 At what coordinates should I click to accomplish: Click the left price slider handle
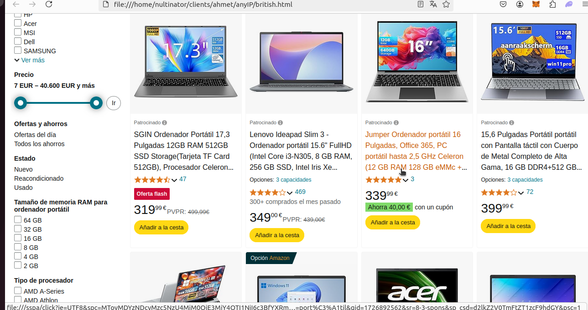click(21, 103)
